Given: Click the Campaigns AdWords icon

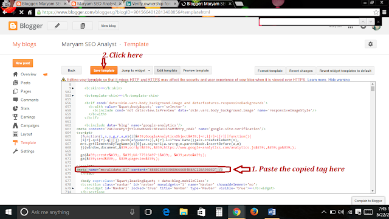Looking at the screenshot, I should [15, 126].
